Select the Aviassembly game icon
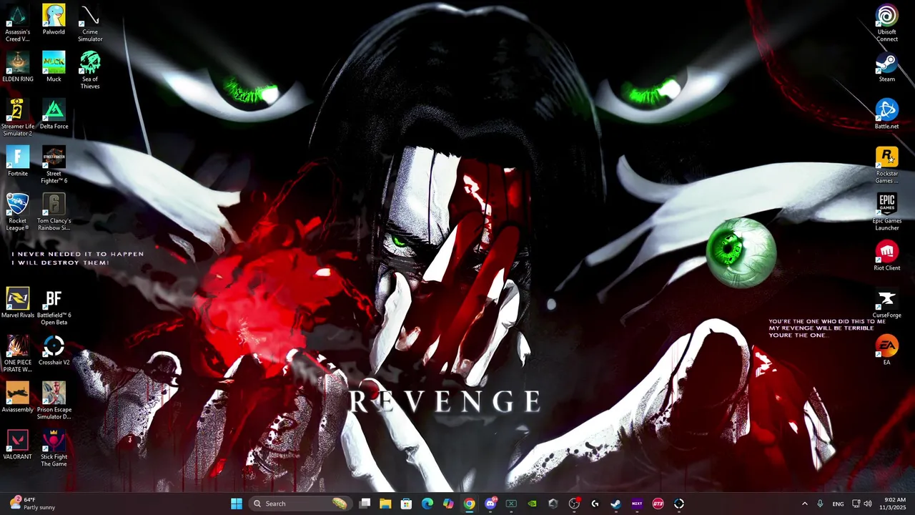The width and height of the screenshot is (915, 515). 18,397
